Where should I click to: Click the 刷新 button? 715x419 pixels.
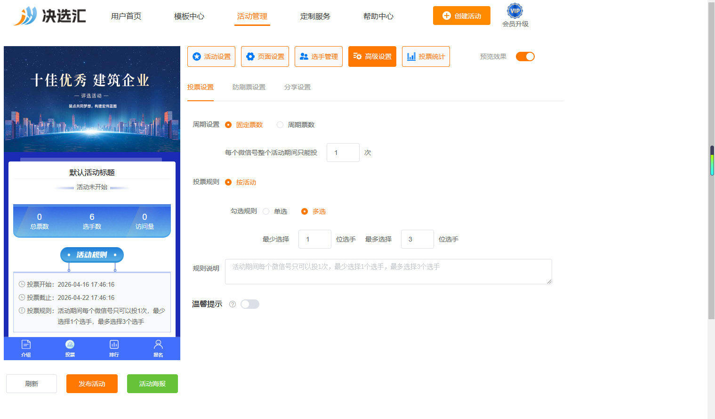[x=32, y=384]
